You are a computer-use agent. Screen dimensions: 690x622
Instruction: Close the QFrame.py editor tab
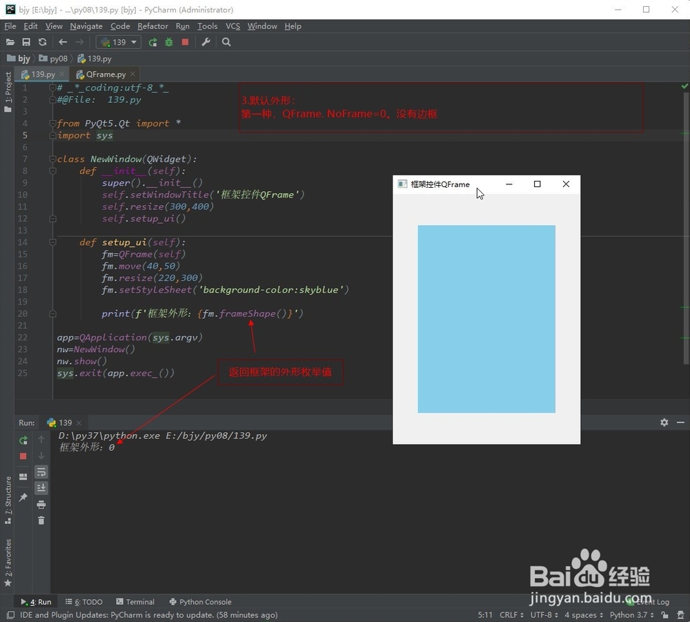pos(132,74)
